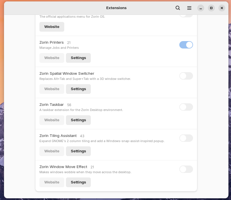Click Website button for Zorin Taskbar

[x=52, y=120]
